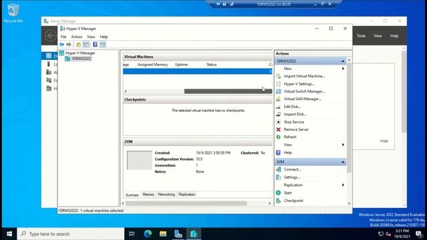Screen dimensions: 427x240
Task: Click the Stop Service icon
Action: tap(278, 122)
